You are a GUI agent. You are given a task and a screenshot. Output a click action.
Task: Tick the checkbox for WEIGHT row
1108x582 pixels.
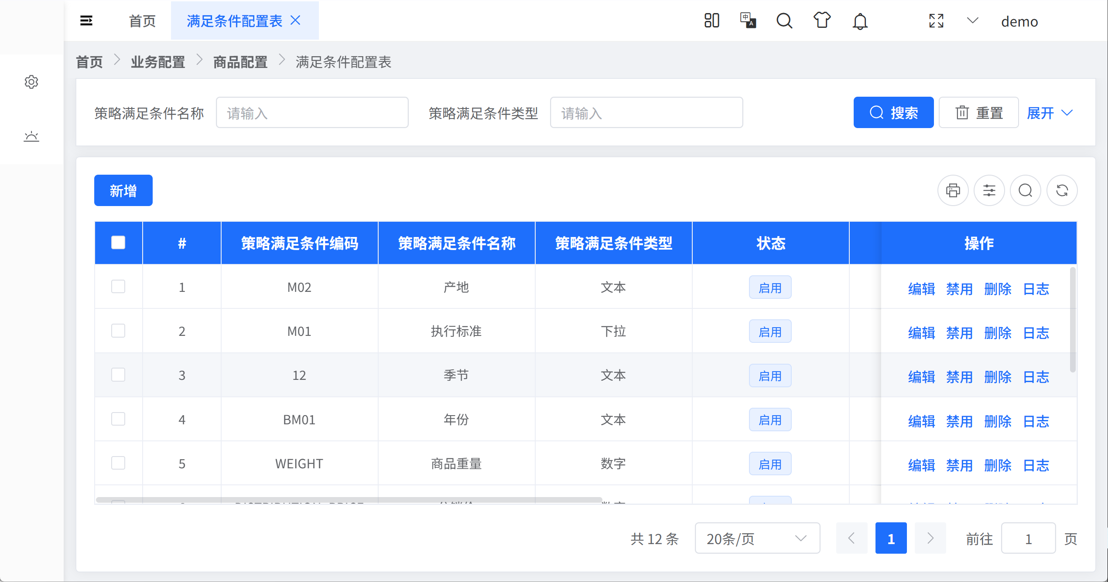click(x=118, y=463)
